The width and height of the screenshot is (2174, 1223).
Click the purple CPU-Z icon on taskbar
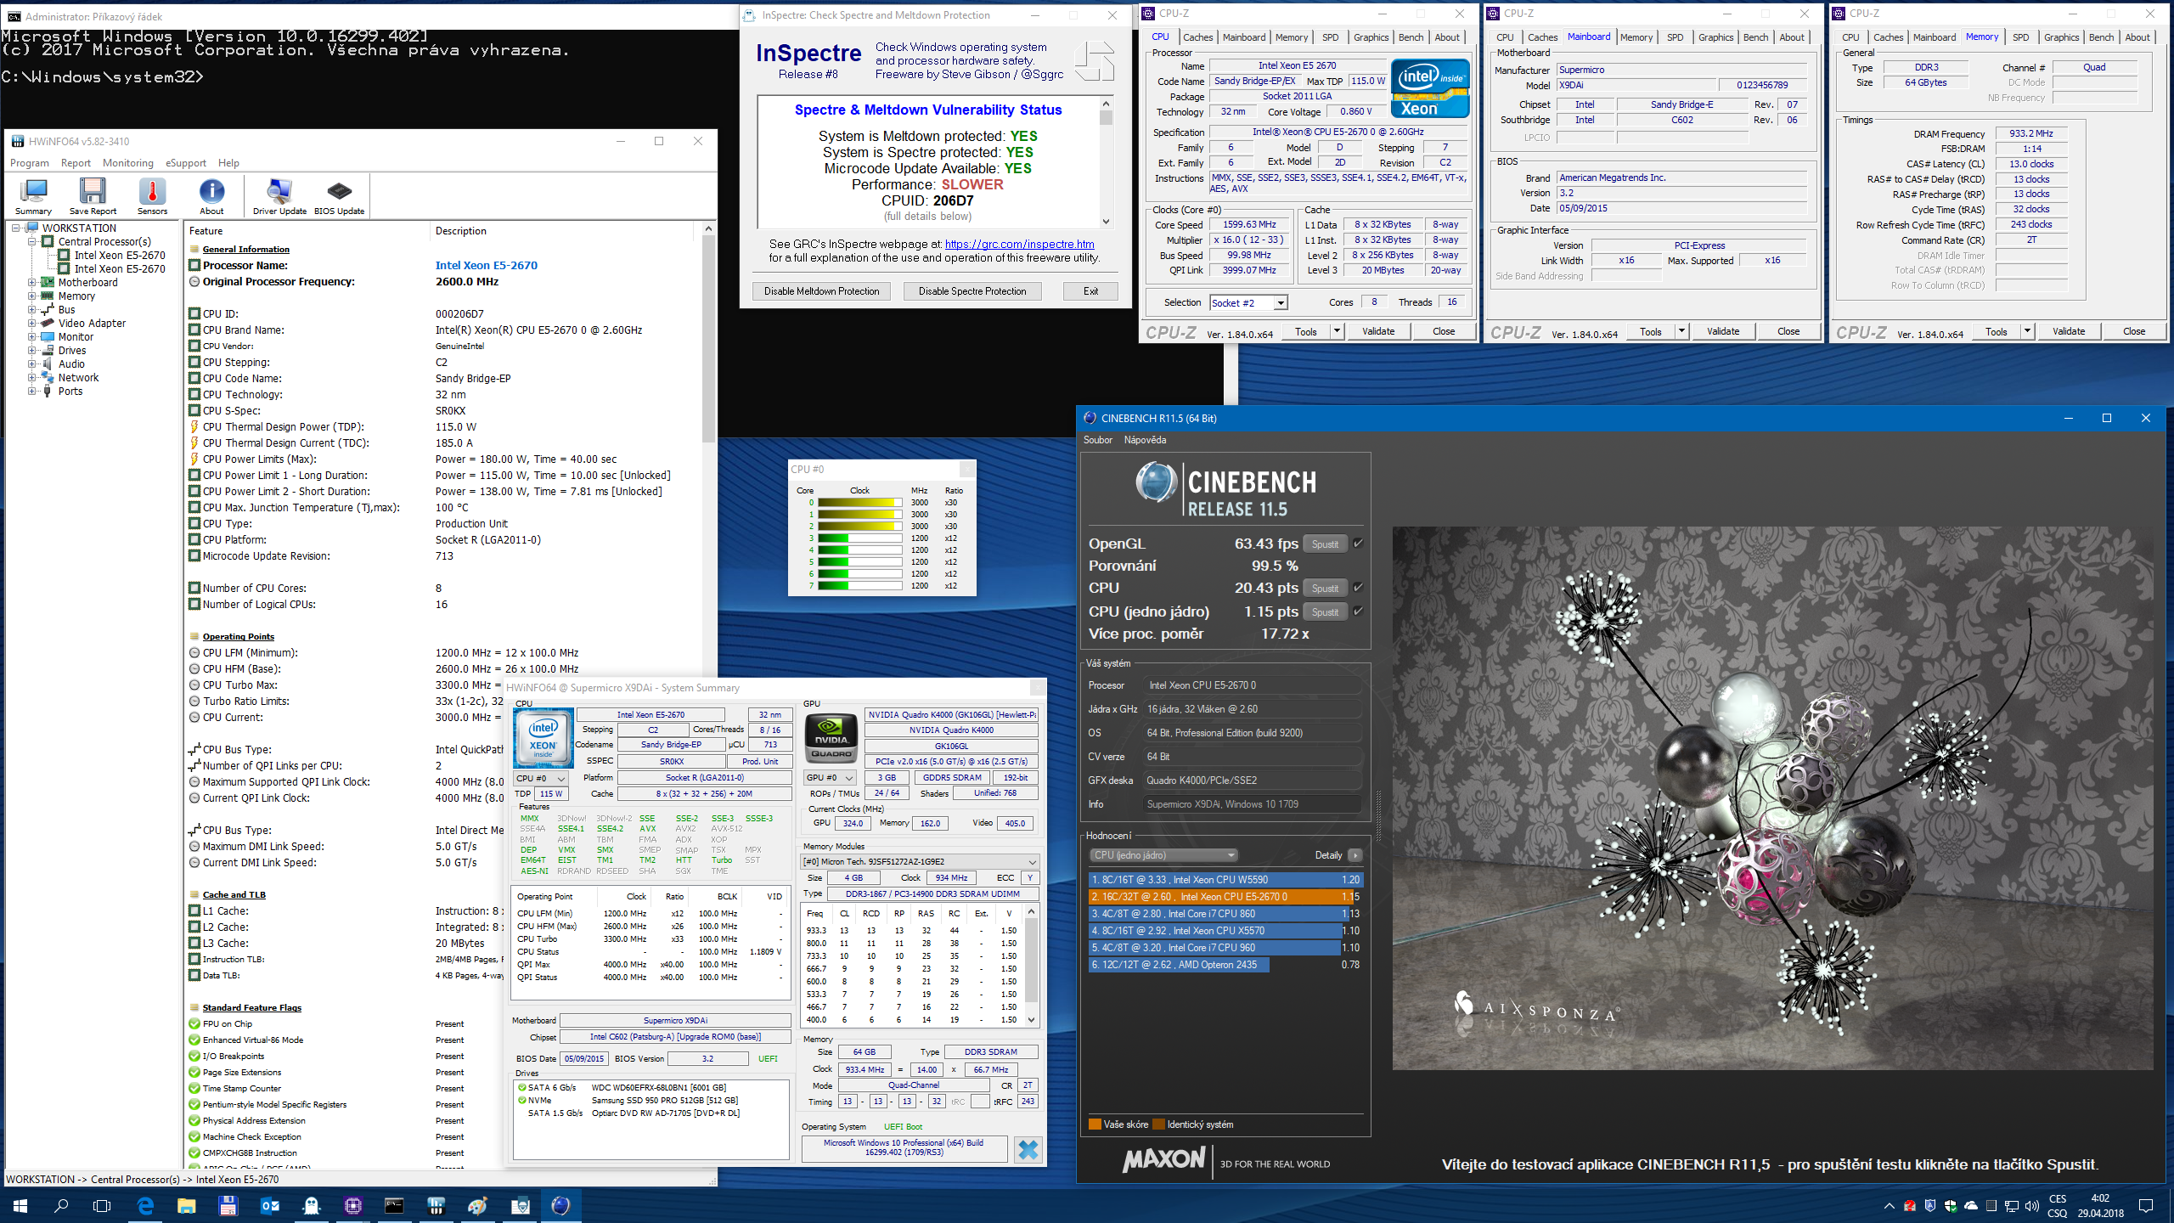[353, 1205]
